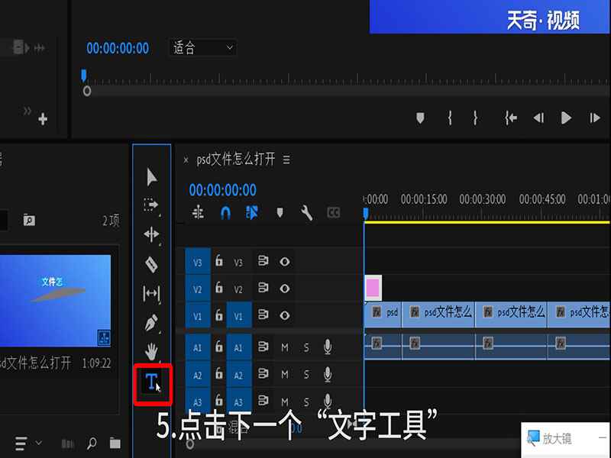Mute audio track A1 with the M button
Screen dimensions: 611x458
pyautogui.click(x=283, y=346)
